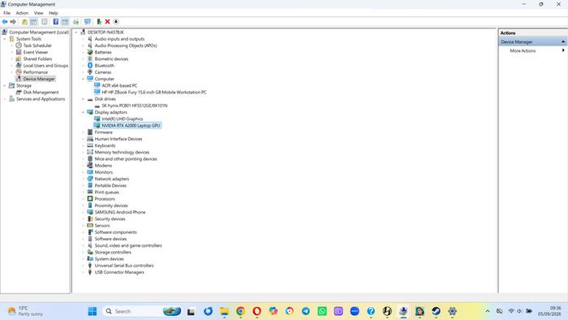The image size is (568, 320).
Task: Expand the Bluetooth category
Action: pos(83,66)
